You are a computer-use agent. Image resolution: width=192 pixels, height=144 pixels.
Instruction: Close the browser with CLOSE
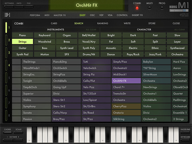coord(176,23)
